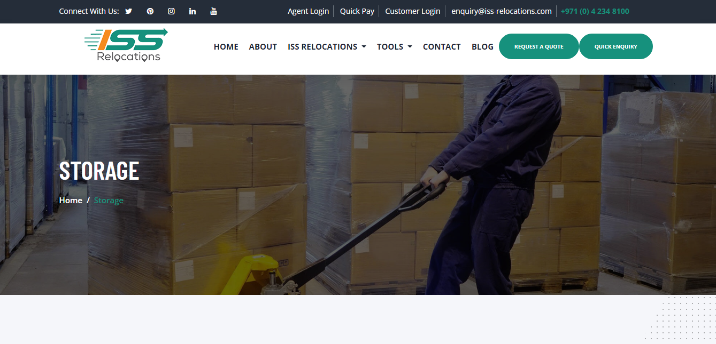716x344 pixels.
Task: Open the YouTube social icon
Action: pos(214,11)
